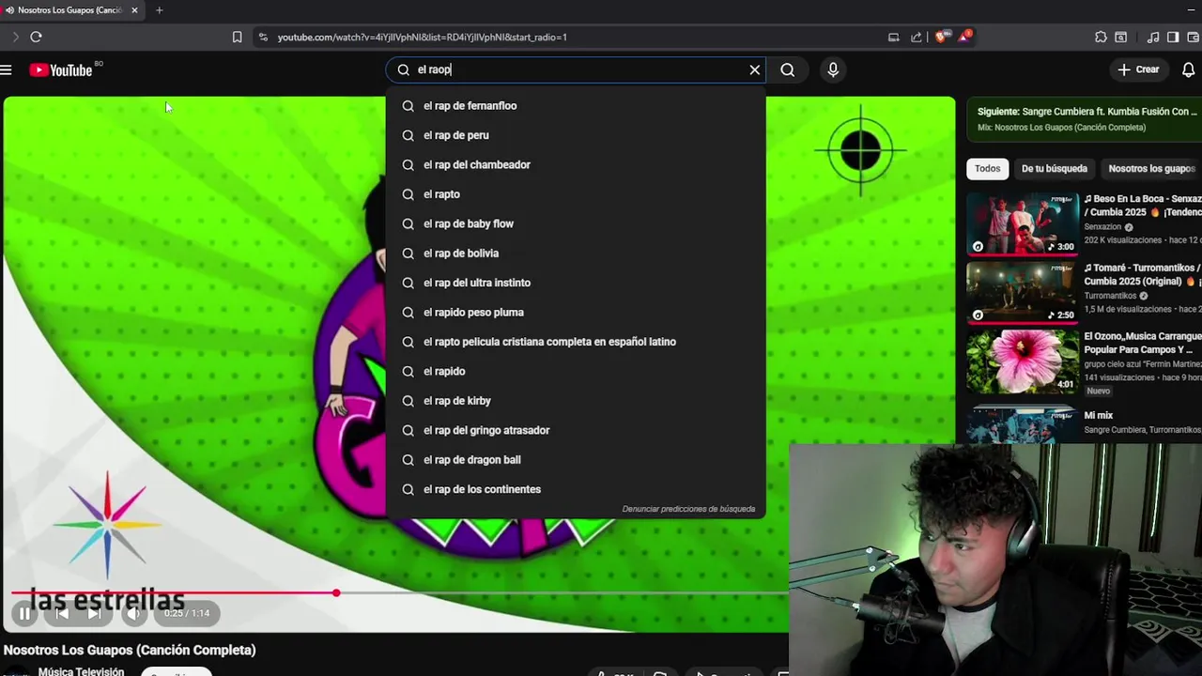Clear the search box with the X
1202x676 pixels.
click(x=754, y=69)
